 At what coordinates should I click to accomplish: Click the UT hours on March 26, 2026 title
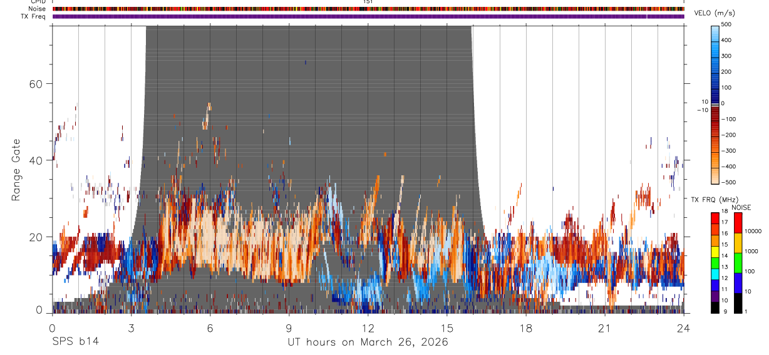coord(368,342)
